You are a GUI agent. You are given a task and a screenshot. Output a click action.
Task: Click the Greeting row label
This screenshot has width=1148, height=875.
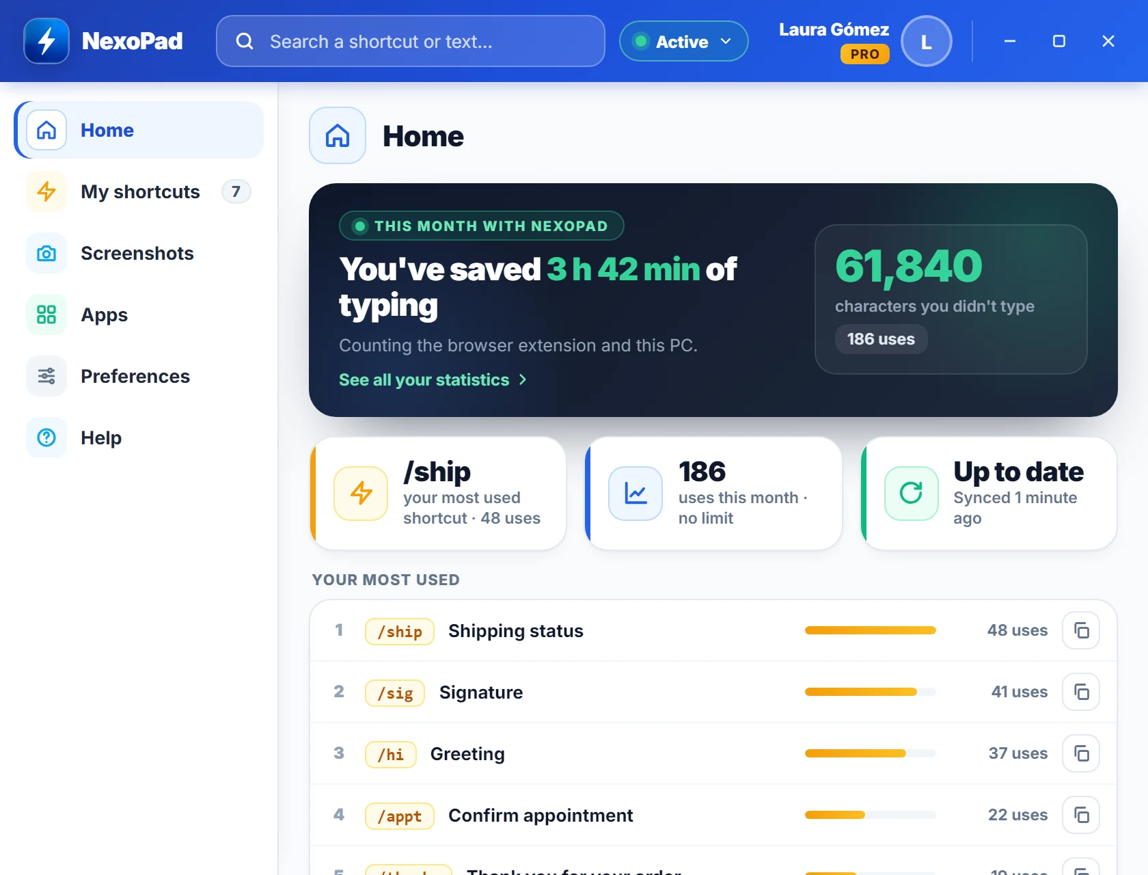point(467,754)
